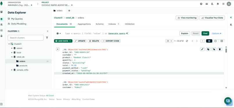Open the account avatar labeled A
234x108 pixels.
pos(229,4)
